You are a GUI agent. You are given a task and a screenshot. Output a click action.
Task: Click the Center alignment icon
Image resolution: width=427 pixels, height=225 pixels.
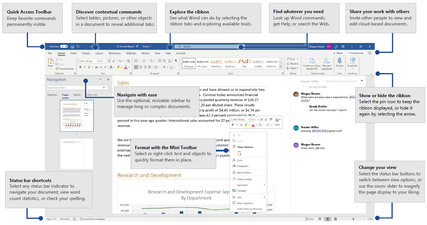click(x=141, y=67)
